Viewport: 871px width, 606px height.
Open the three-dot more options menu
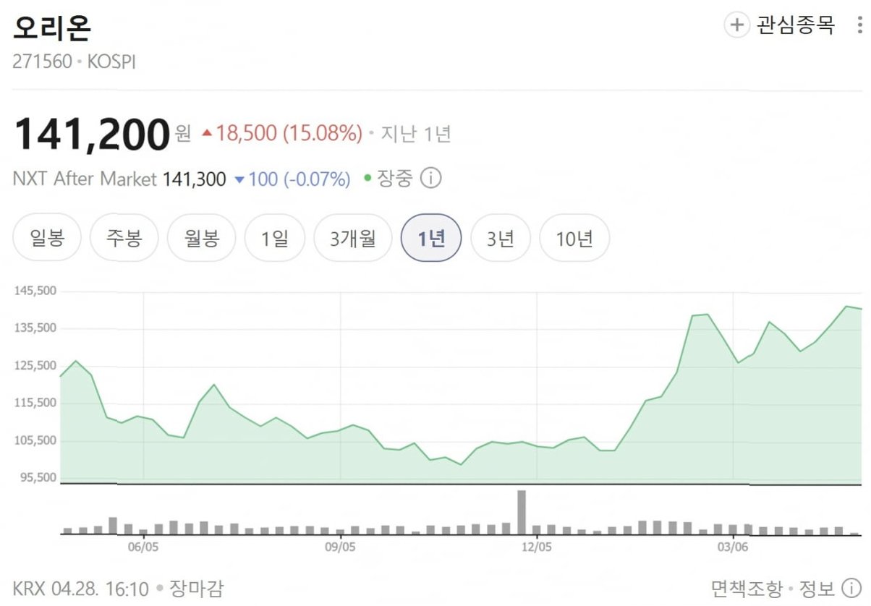click(859, 25)
